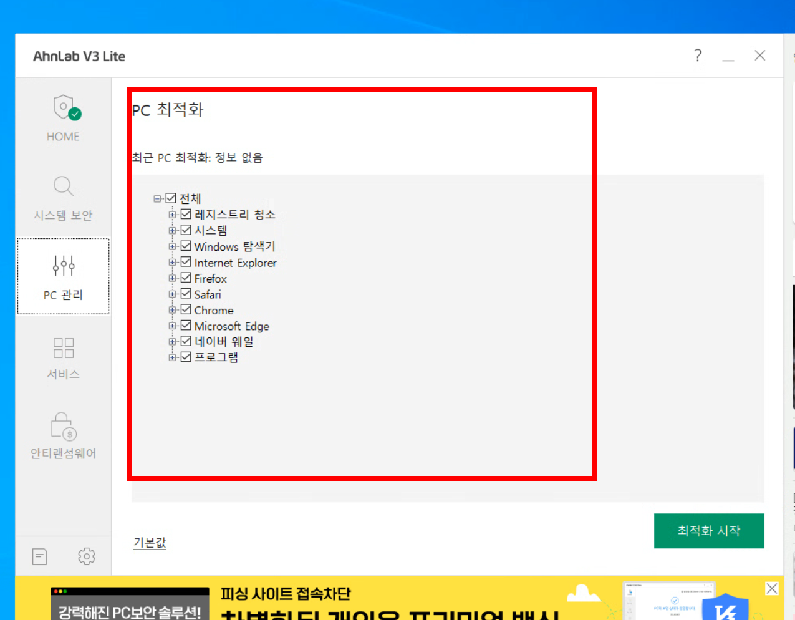Uncheck the 전체 checkbox

171,198
